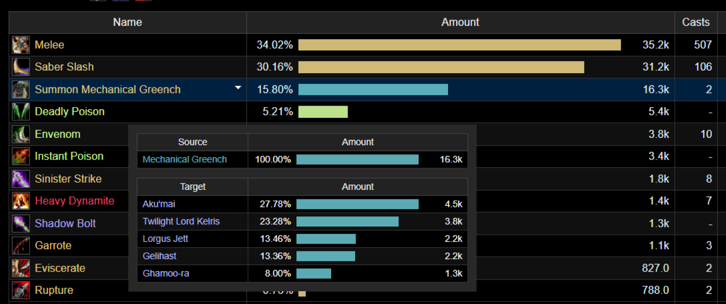Click the Shadow Bolt ability icon
The height and width of the screenshot is (304, 726).
coord(21,223)
